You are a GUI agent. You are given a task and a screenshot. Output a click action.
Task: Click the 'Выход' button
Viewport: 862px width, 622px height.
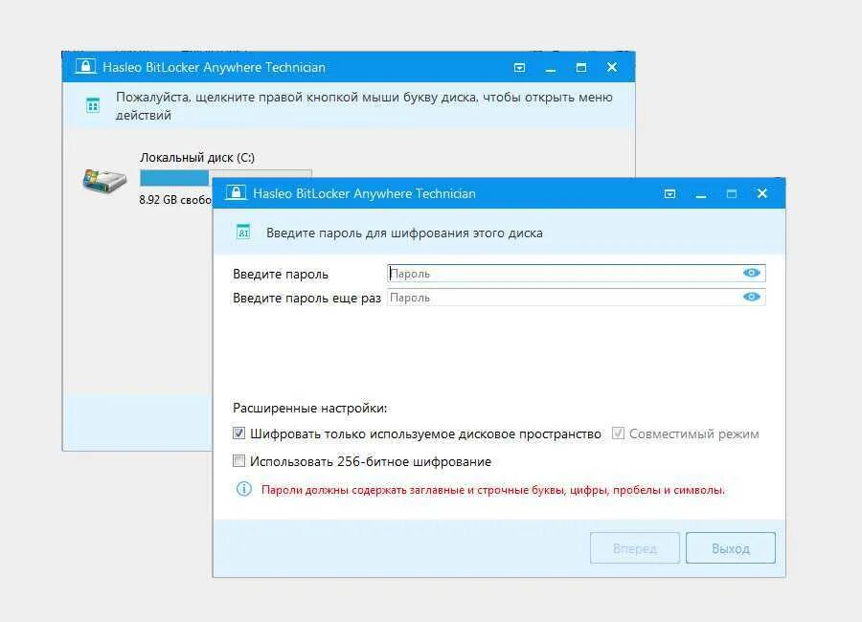(x=731, y=547)
